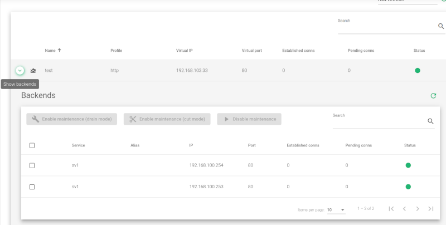Collapse the test farm backends chevron
Viewport: 446px width, 225px height.
point(20,71)
